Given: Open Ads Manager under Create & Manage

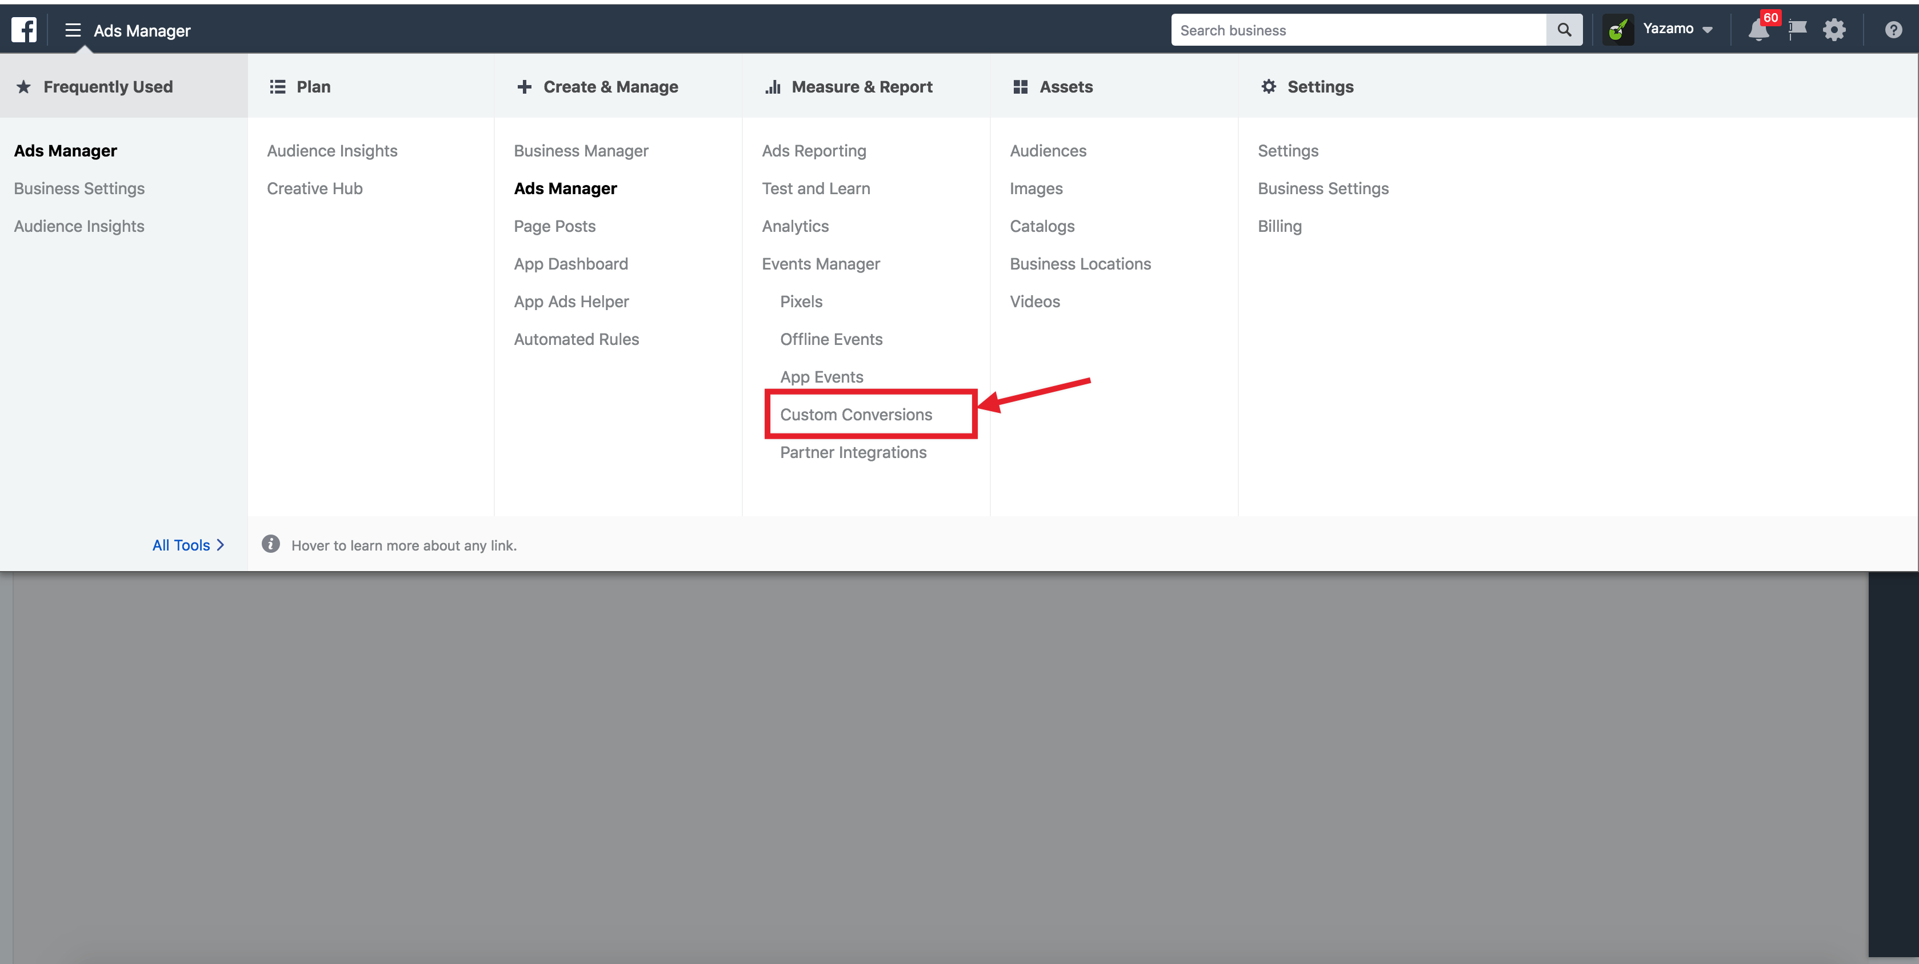Looking at the screenshot, I should (x=565, y=188).
